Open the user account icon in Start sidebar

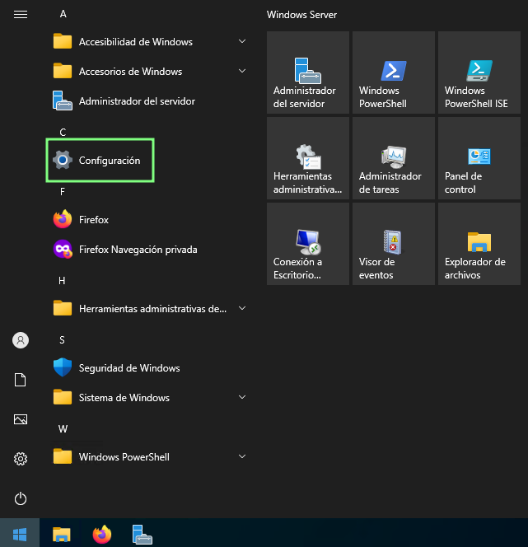click(21, 340)
